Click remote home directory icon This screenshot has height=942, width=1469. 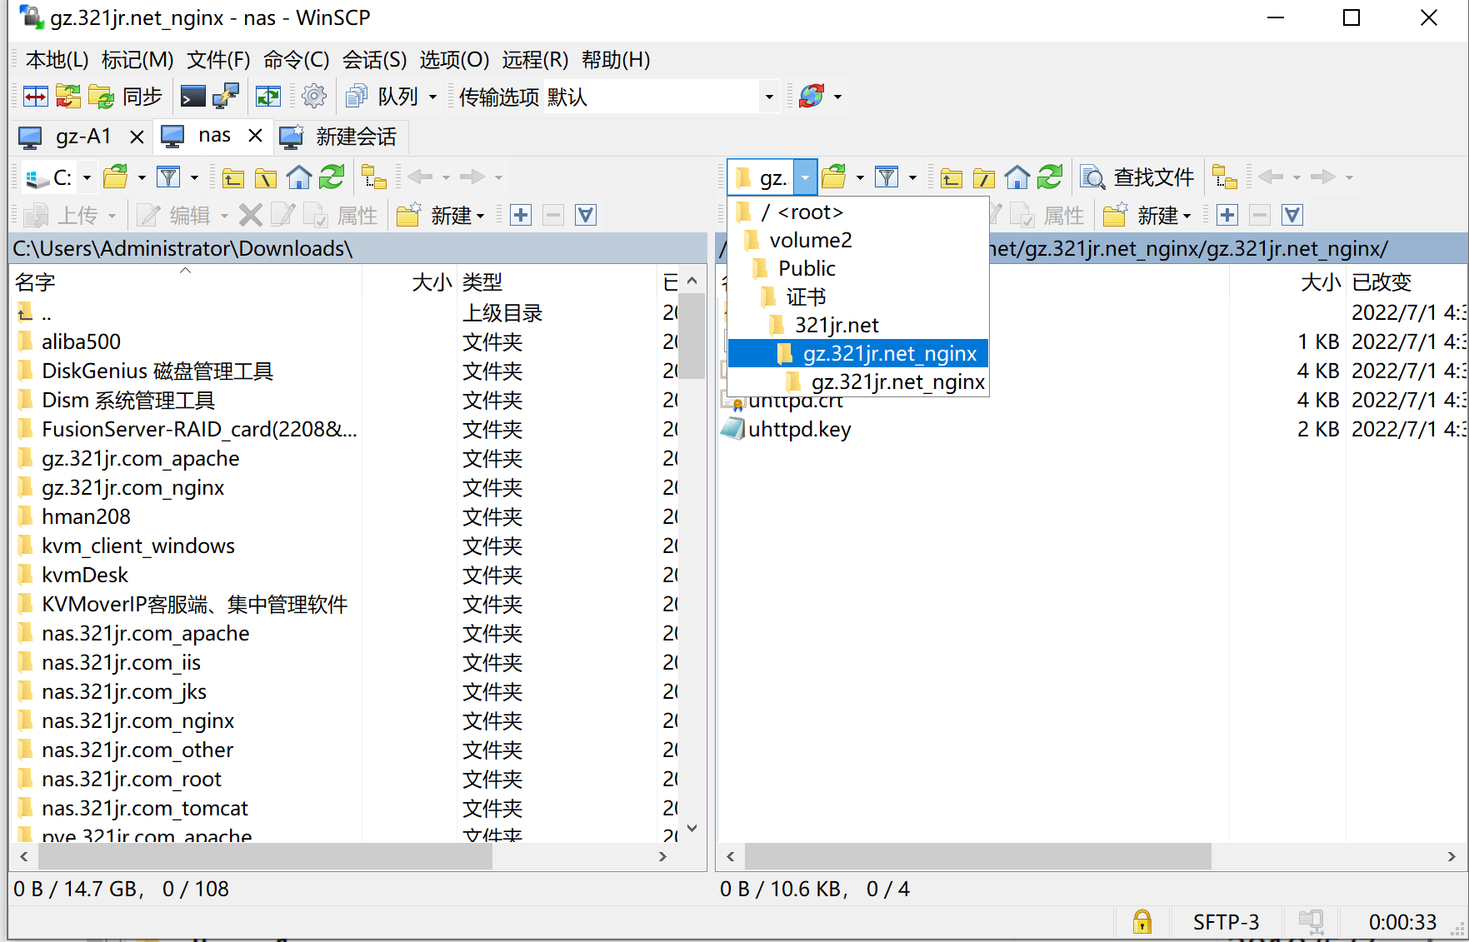[x=1017, y=177]
